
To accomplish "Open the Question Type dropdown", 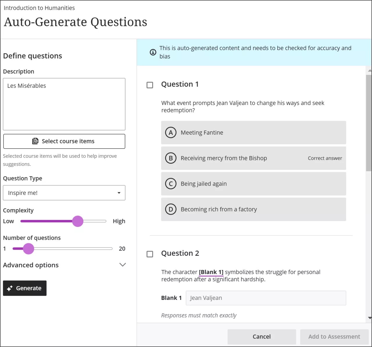I will (64, 193).
